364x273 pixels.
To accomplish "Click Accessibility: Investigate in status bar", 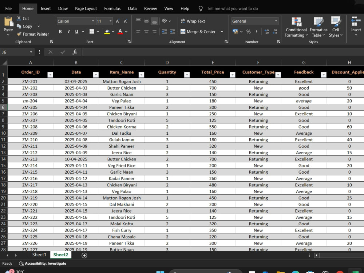I will point(43,264).
